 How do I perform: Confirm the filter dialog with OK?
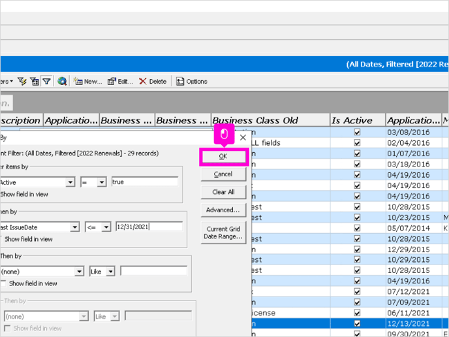click(x=223, y=157)
